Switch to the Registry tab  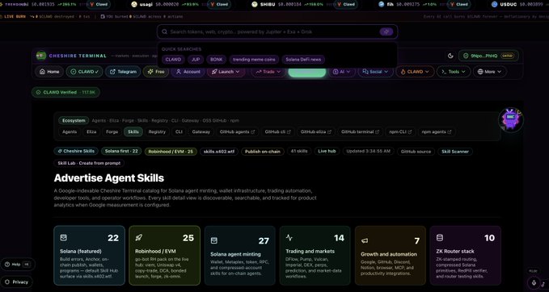coord(157,132)
